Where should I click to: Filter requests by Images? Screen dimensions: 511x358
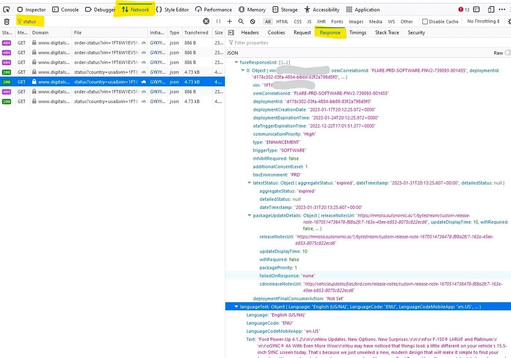coord(356,22)
